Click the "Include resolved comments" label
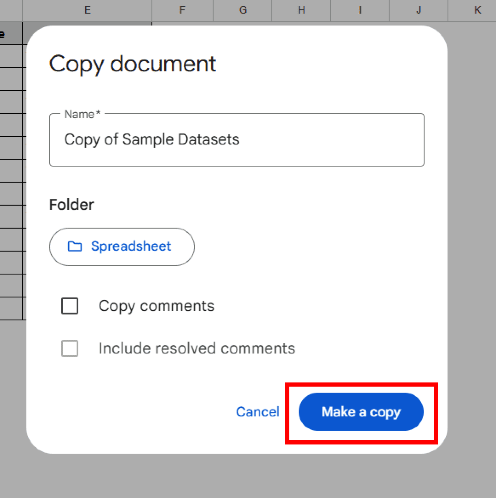496x498 pixels. (x=197, y=349)
